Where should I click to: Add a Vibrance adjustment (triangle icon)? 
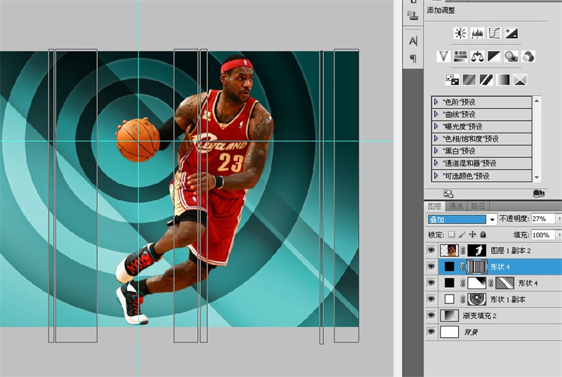[x=443, y=56]
